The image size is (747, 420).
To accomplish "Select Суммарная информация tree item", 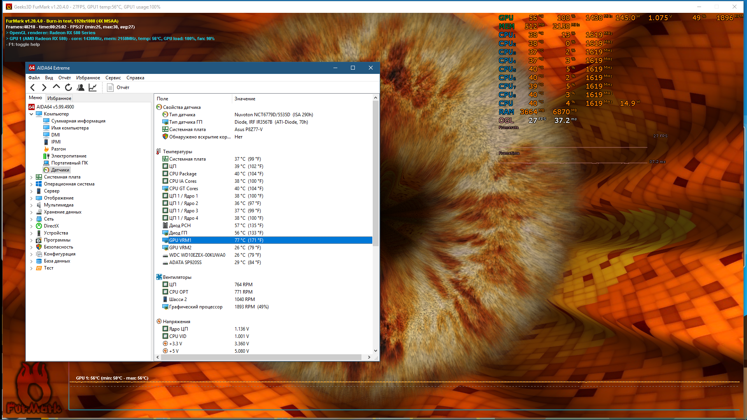I will click(78, 121).
